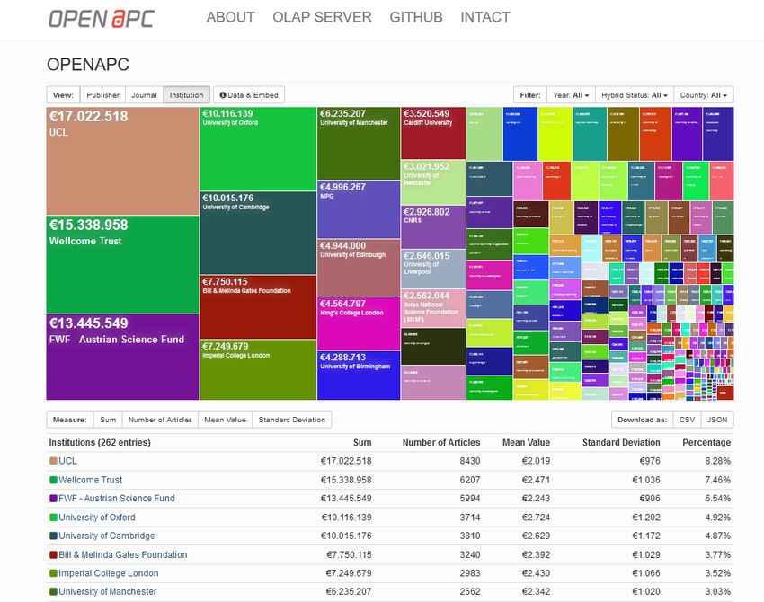The height and width of the screenshot is (602, 764).
Task: Click the CNRS treemap tile
Action: point(433,227)
